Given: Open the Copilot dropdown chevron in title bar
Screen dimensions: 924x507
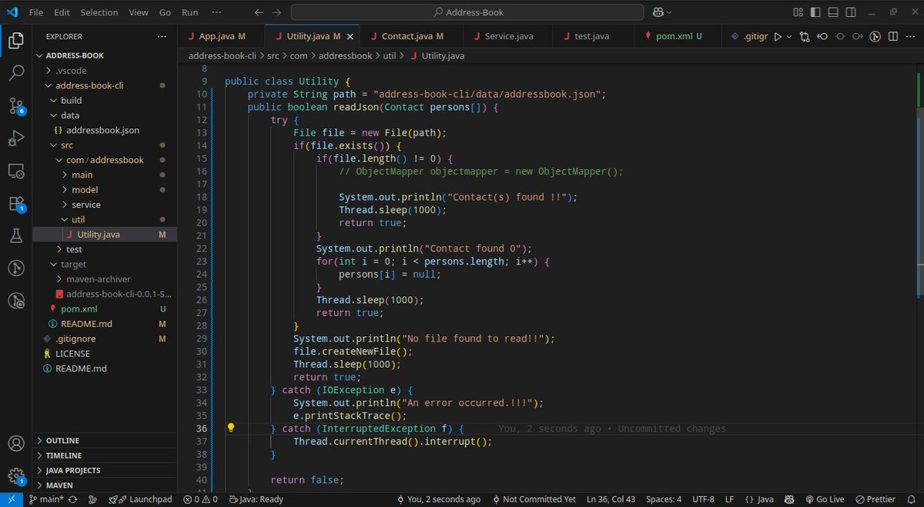Looking at the screenshot, I should [669, 12].
